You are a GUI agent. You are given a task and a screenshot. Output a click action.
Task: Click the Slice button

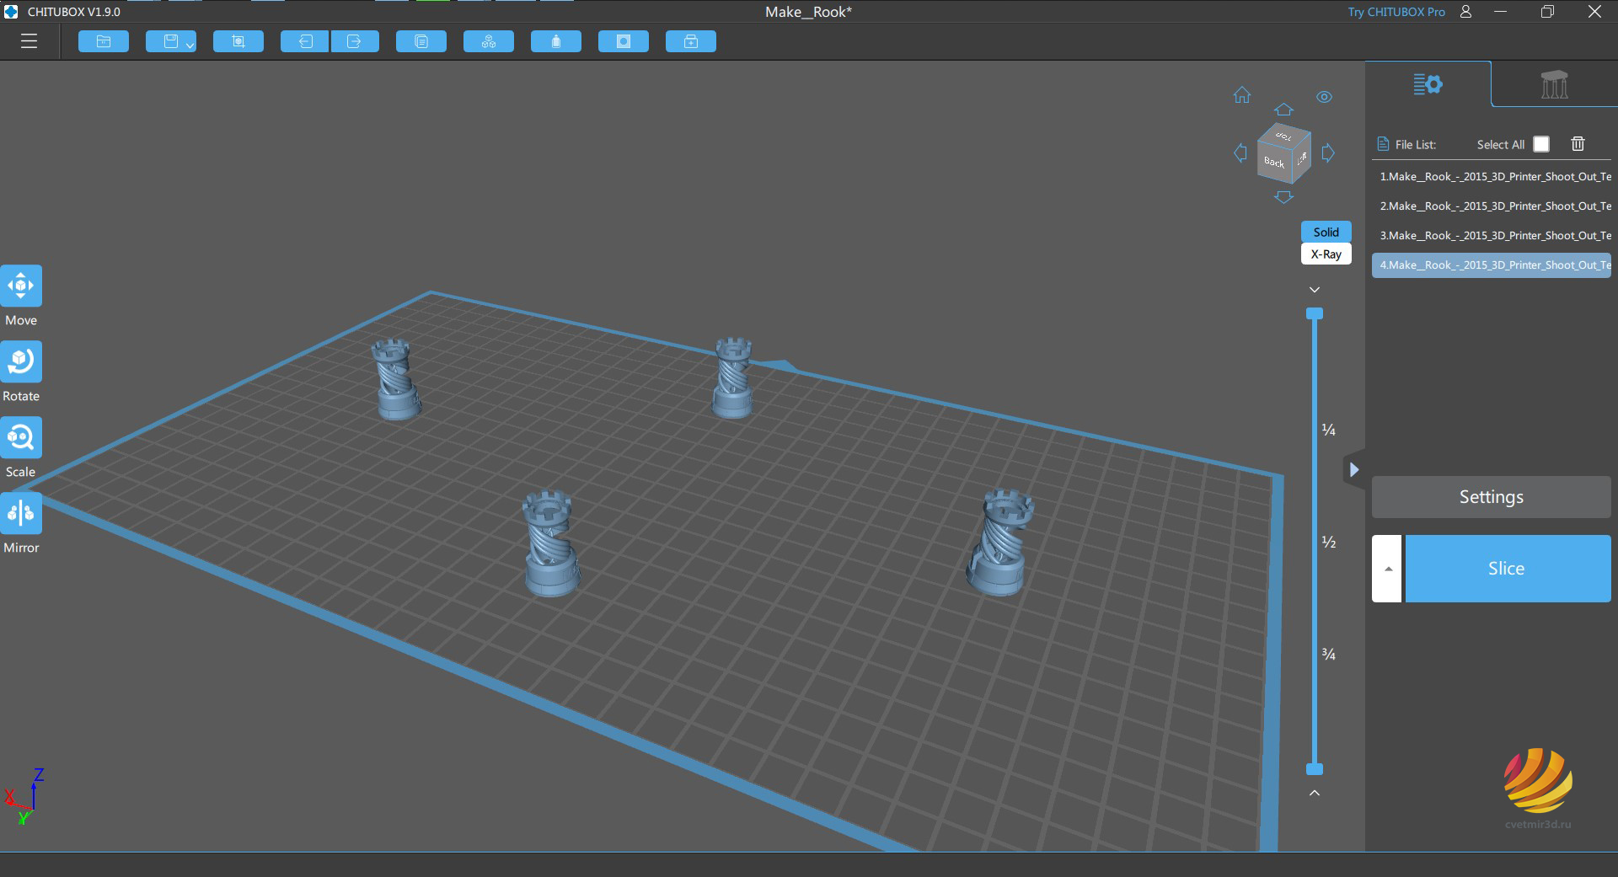click(x=1508, y=569)
